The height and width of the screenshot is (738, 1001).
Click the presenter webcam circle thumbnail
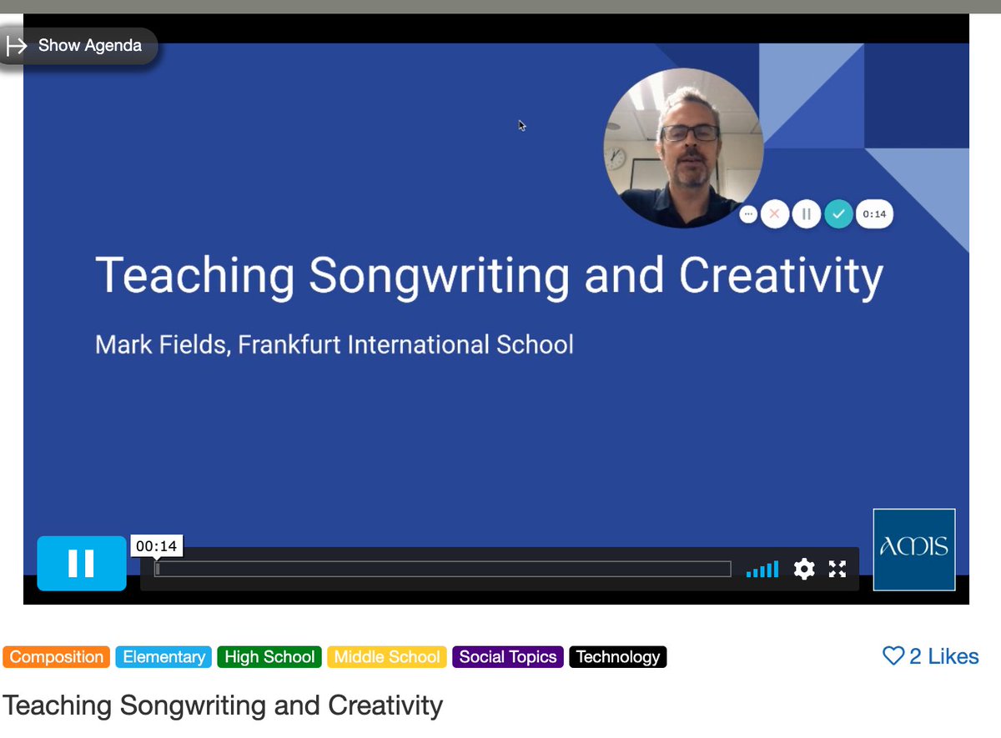coord(683,148)
